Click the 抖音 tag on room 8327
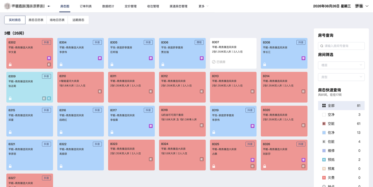Viewport: 373px width, 187px height. pyautogui.click(x=47, y=178)
